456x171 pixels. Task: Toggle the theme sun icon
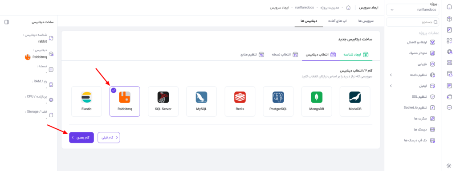[x=449, y=166]
